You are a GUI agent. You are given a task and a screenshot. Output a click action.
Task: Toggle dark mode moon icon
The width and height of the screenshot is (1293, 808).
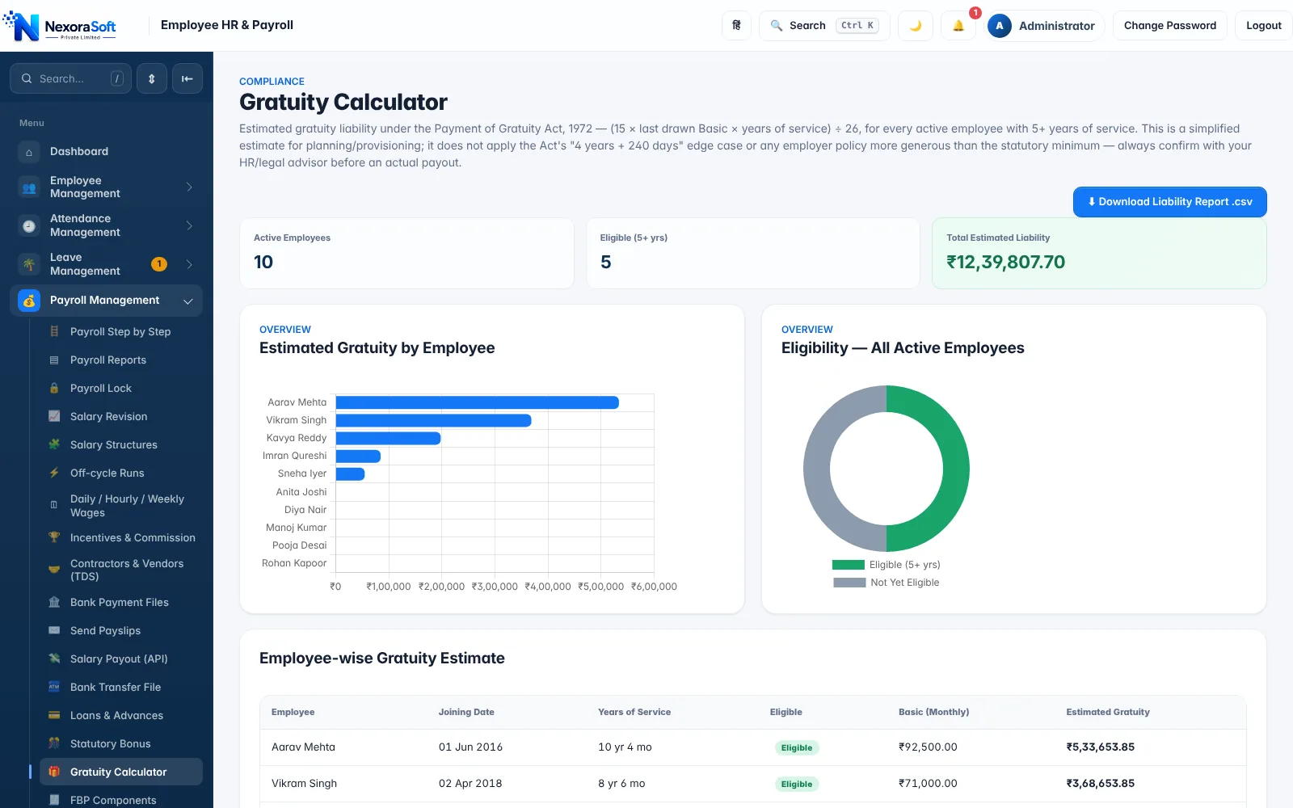[916, 26]
